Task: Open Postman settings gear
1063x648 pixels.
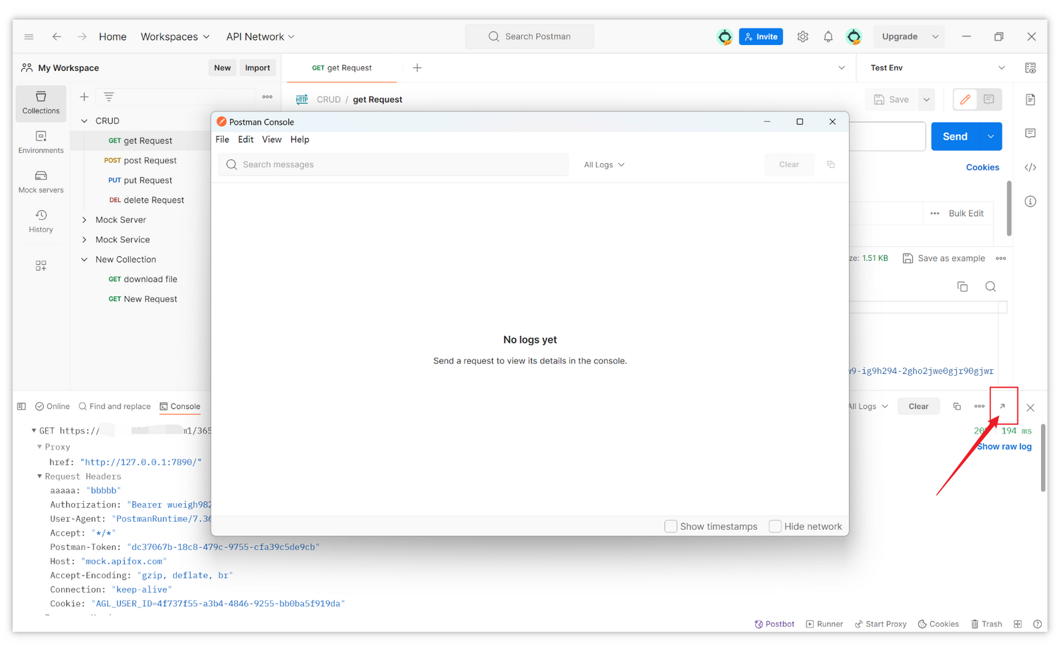Action: pos(803,37)
